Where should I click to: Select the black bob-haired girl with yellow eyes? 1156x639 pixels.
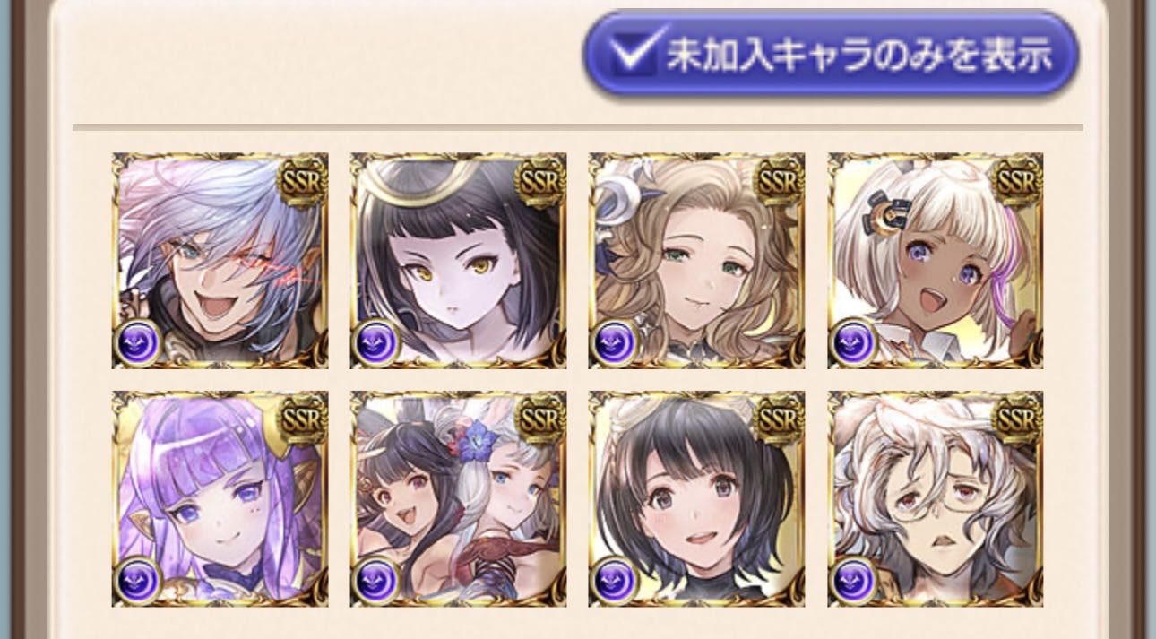point(458,261)
